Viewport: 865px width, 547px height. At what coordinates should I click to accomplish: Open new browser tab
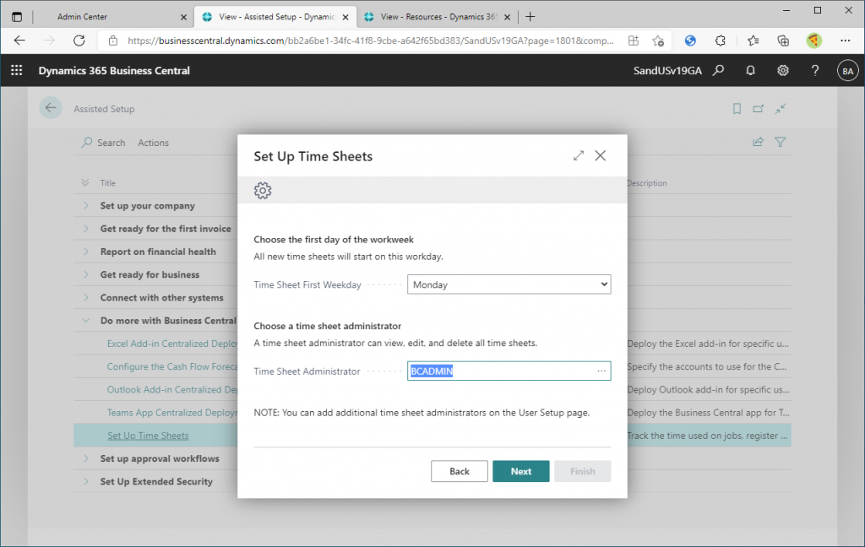tap(530, 17)
